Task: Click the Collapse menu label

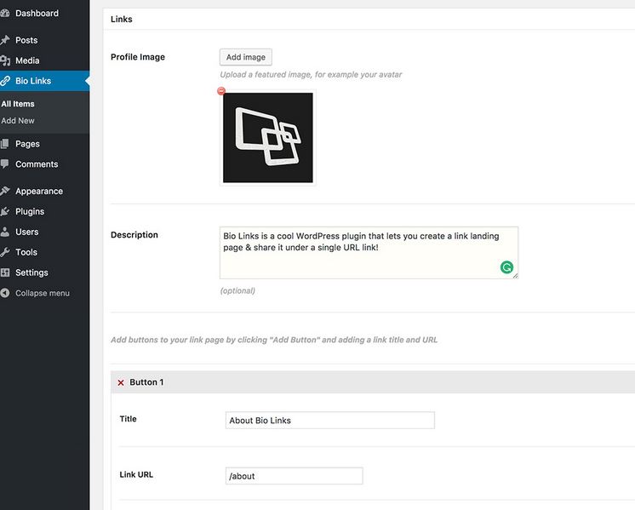Action: tap(43, 293)
